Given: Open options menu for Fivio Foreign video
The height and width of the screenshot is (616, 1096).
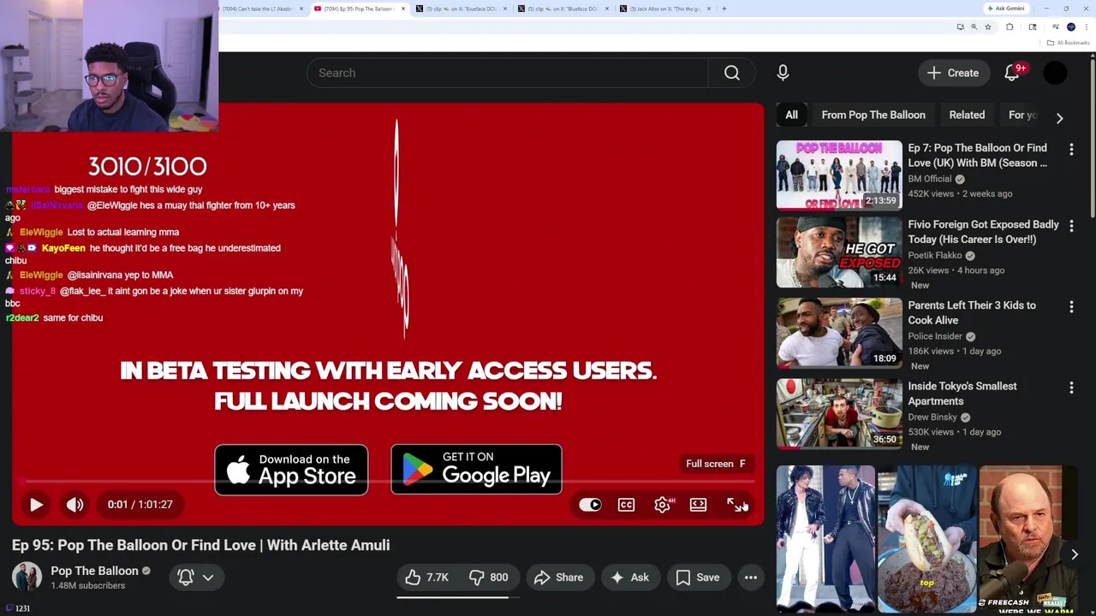Looking at the screenshot, I should pos(1071,227).
